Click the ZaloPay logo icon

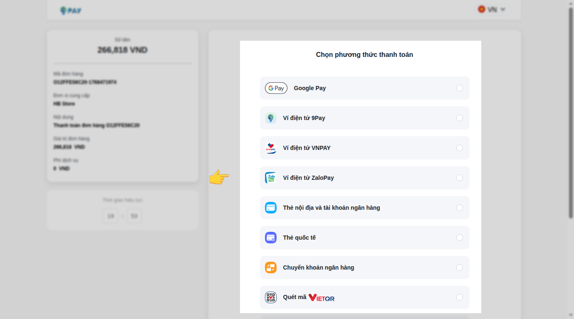tap(271, 178)
